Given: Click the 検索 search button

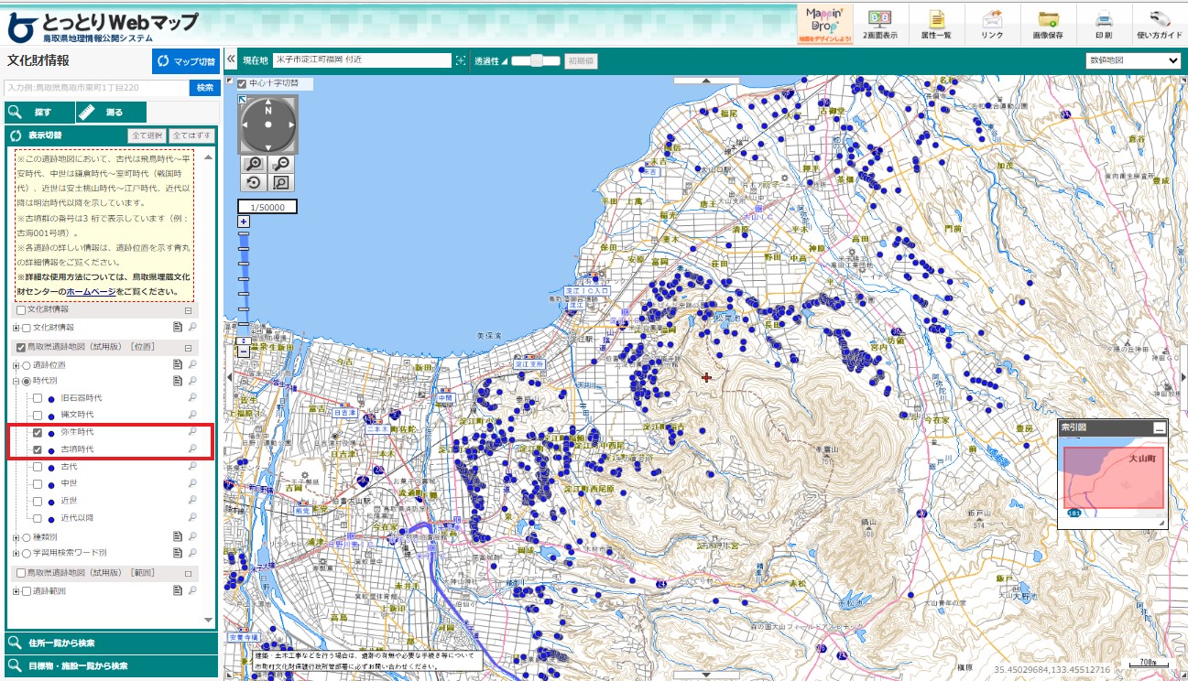Looking at the screenshot, I should click(x=203, y=88).
